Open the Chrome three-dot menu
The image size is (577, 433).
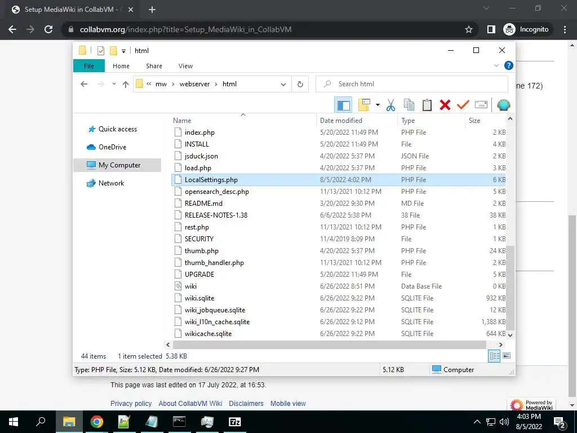(565, 29)
